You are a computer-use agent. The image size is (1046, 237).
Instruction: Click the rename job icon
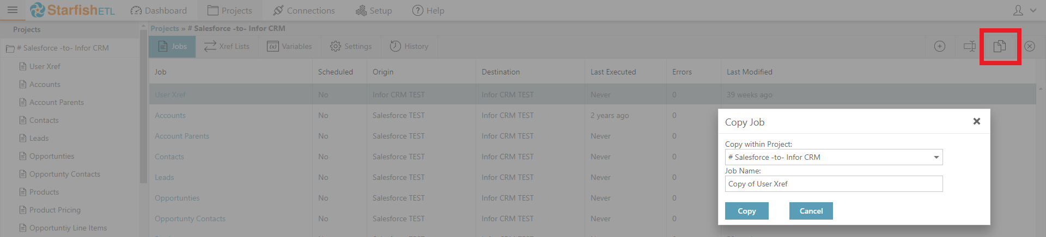coord(970,47)
